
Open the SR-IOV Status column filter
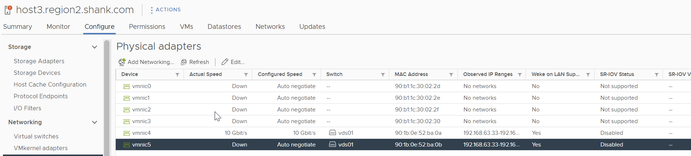pos(657,75)
